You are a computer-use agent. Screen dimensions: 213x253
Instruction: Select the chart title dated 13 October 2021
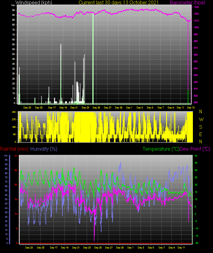click(x=119, y=3)
